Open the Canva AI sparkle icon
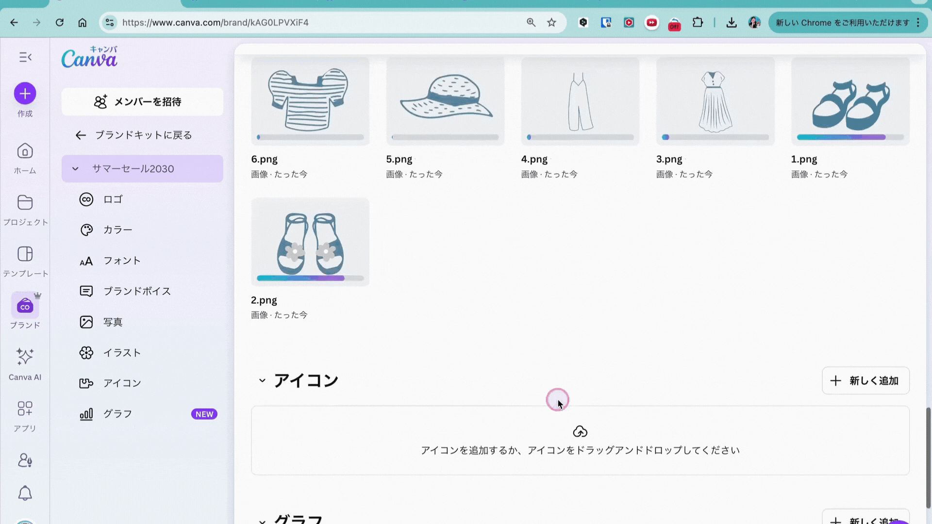This screenshot has height=524, width=932. [x=25, y=357]
